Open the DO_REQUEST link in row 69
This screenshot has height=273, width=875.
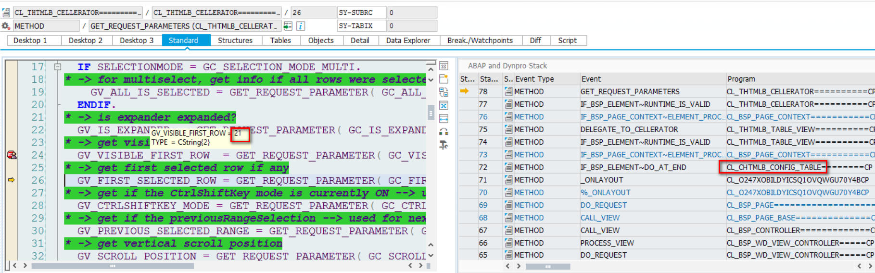[x=603, y=205]
